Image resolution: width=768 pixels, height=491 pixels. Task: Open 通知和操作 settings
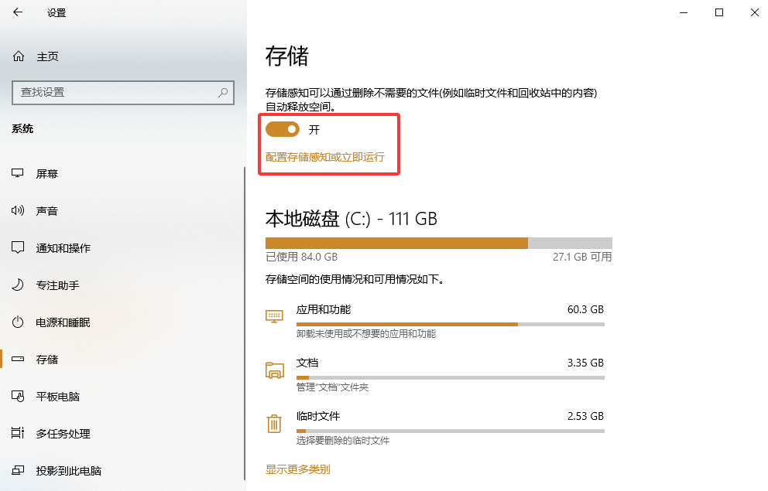click(x=62, y=247)
